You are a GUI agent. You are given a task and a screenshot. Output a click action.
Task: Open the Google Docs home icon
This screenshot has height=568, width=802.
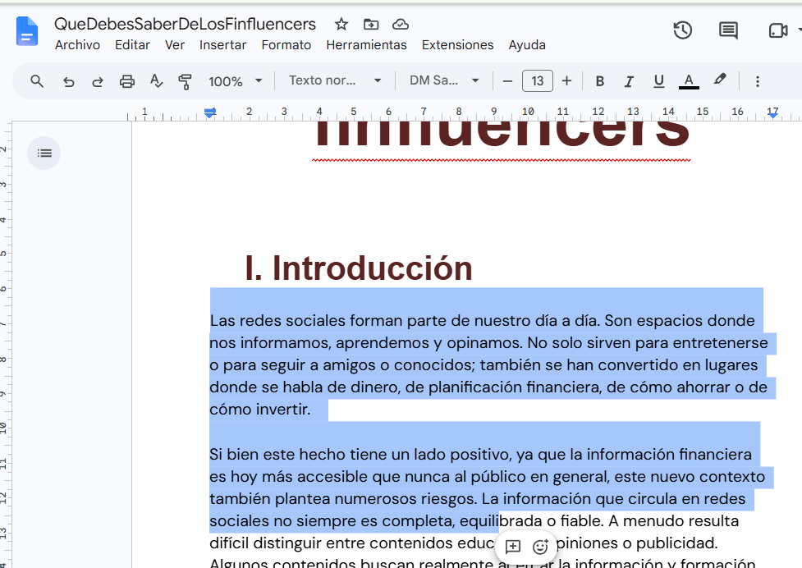pyautogui.click(x=27, y=31)
